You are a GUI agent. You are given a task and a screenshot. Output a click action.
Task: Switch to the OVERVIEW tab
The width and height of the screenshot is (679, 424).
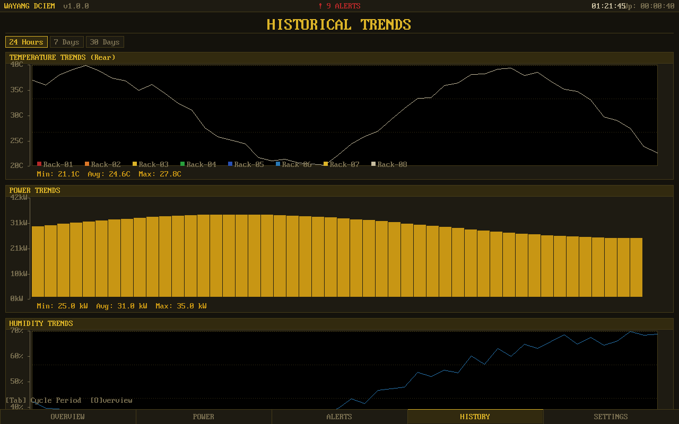click(67, 417)
